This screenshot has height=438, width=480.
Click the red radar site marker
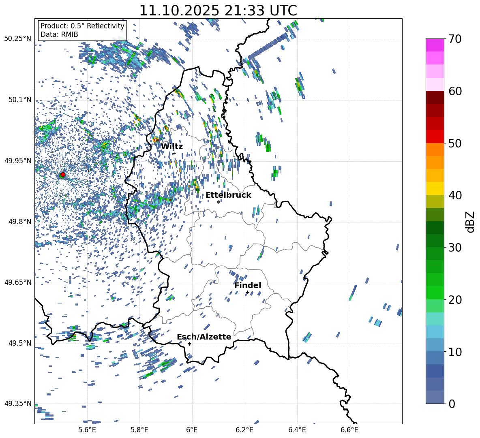tap(62, 175)
